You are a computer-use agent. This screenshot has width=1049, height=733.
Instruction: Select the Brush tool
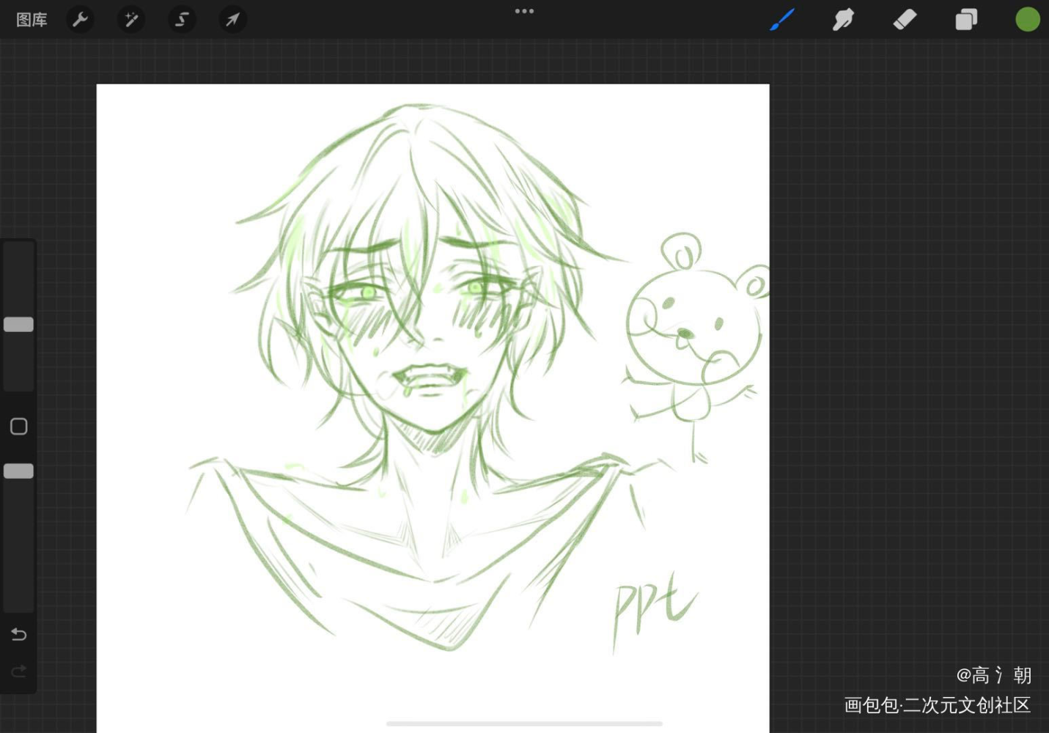tap(782, 20)
